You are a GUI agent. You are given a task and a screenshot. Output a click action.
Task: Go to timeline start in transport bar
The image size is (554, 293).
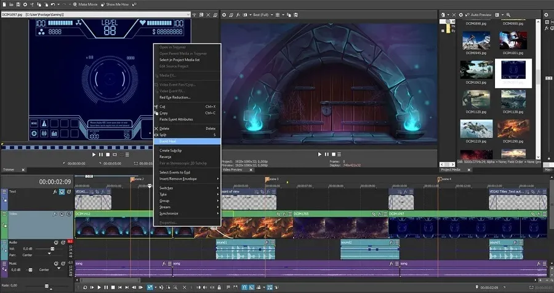click(x=120, y=287)
